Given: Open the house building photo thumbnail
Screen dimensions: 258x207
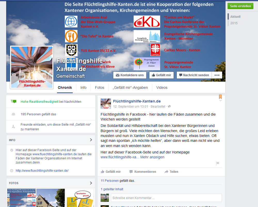Looking at the screenshot, I should [x=51, y=198].
